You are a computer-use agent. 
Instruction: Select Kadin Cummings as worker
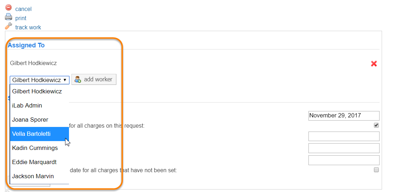pyautogui.click(x=35, y=148)
